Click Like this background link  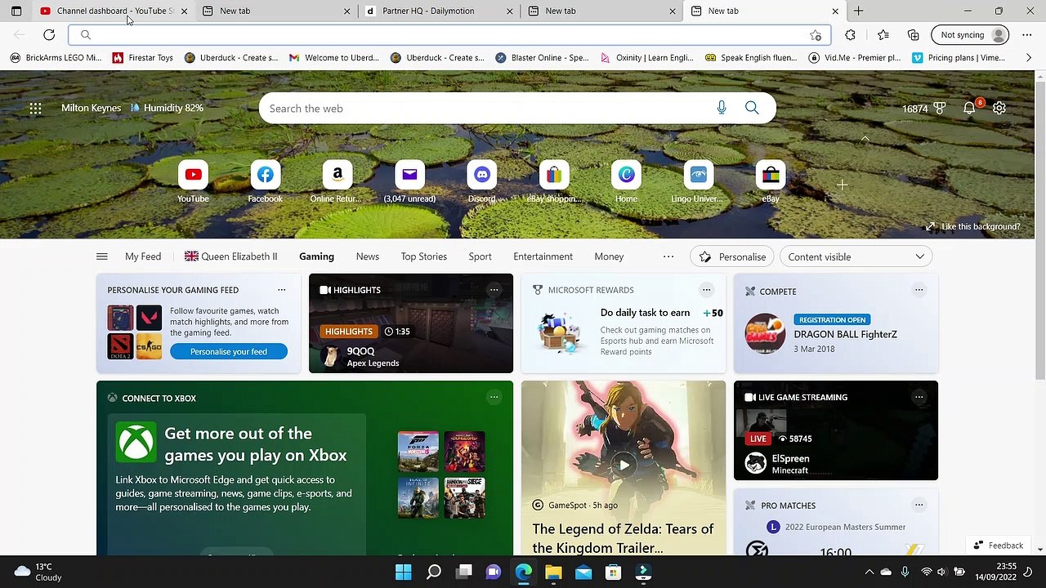pos(972,226)
